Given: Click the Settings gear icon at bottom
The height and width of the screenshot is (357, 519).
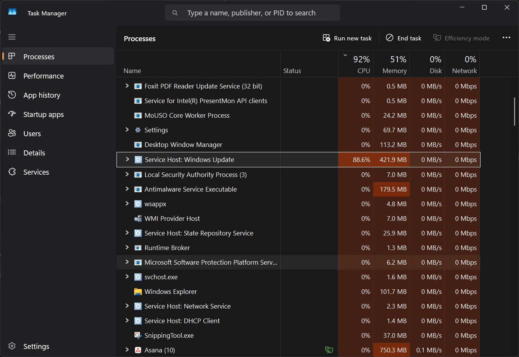Looking at the screenshot, I should pos(12,346).
